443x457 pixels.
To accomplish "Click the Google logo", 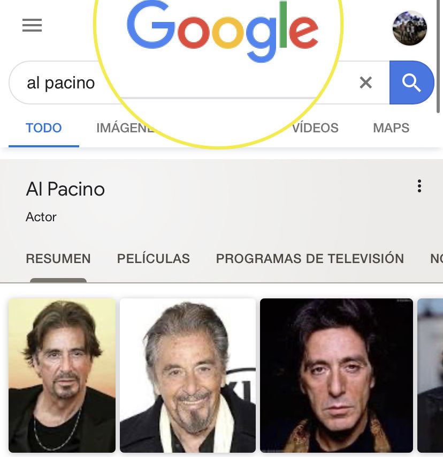I will 223,31.
